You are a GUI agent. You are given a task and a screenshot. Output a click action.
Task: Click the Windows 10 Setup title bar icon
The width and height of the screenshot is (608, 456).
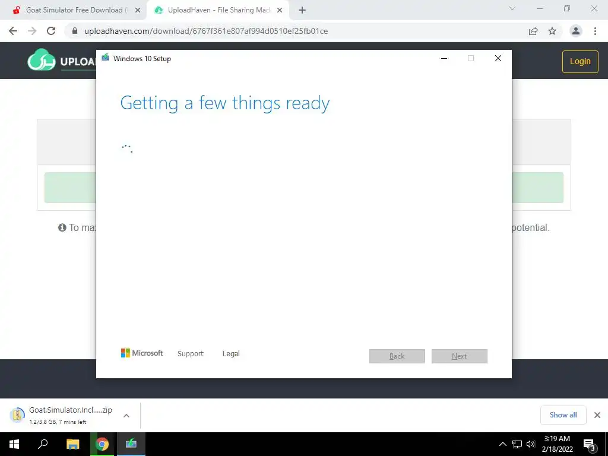coord(106,58)
